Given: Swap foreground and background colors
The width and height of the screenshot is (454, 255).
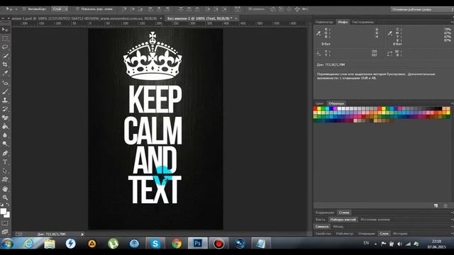Looking at the screenshot, I should pyautogui.click(x=8, y=205).
